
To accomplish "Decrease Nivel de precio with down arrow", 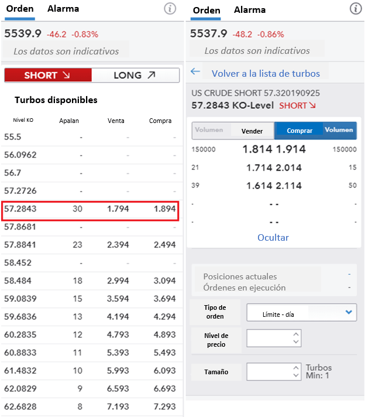I will [296, 341].
